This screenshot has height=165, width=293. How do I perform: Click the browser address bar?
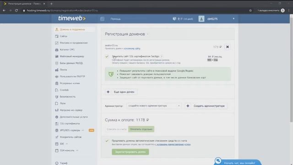pos(135,11)
